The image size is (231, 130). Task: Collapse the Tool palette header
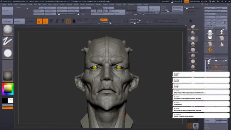(x=206, y=4)
